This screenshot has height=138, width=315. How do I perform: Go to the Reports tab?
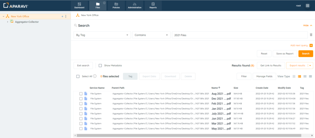(153, 6)
